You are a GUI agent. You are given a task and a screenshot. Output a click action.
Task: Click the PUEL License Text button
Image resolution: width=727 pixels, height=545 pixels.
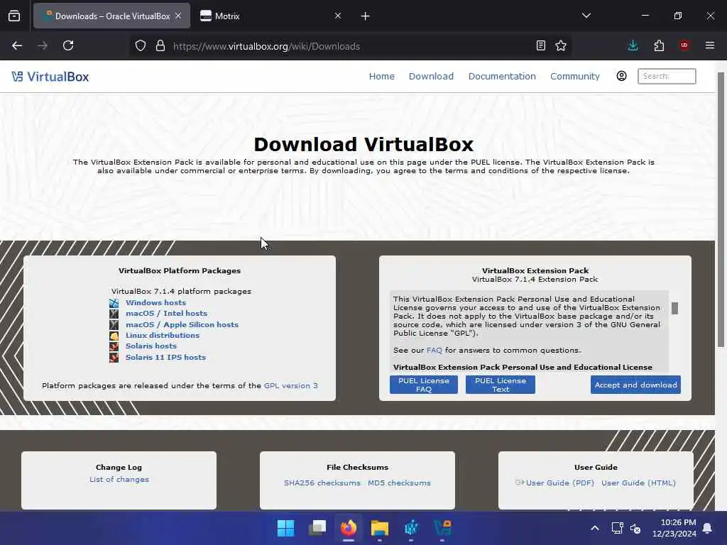pos(501,385)
